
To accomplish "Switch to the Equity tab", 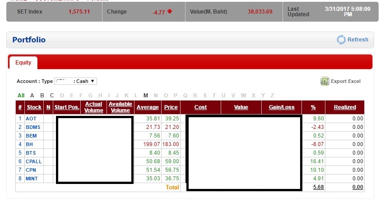I will (x=23, y=63).
